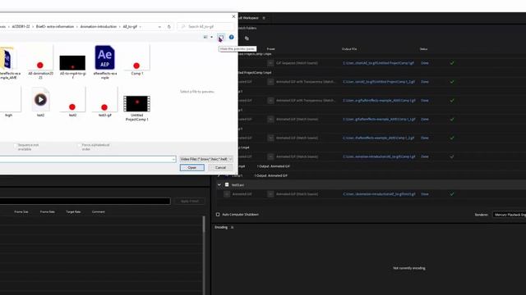Viewport: 526px width, 295px height.
Task: Open the Untitled ProjectComp 1.gif output link
Action: point(378,63)
